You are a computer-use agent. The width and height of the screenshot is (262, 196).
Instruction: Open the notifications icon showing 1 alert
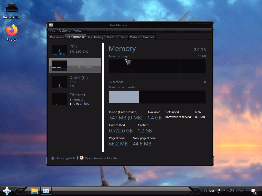[253, 191]
